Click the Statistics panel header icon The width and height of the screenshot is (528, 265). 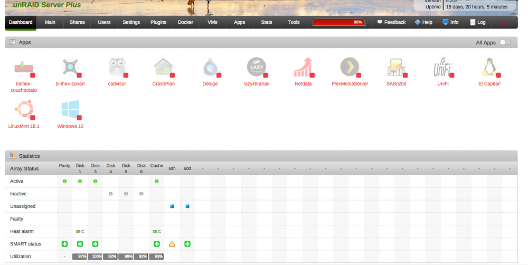(13, 156)
